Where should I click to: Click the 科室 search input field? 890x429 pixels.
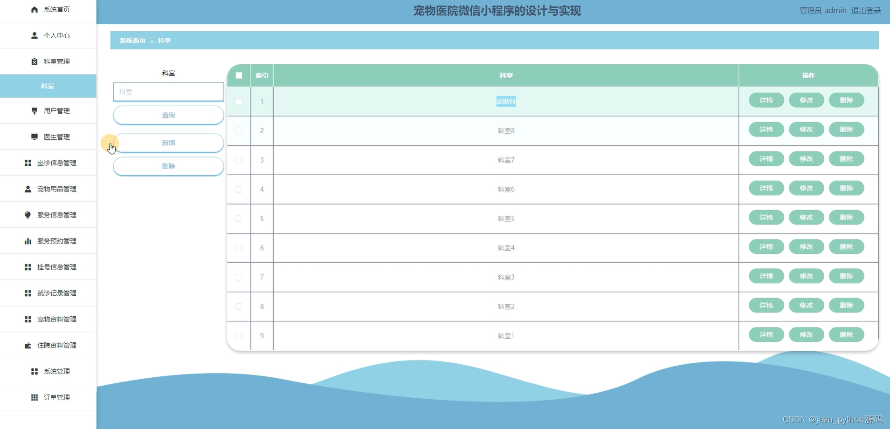point(168,92)
